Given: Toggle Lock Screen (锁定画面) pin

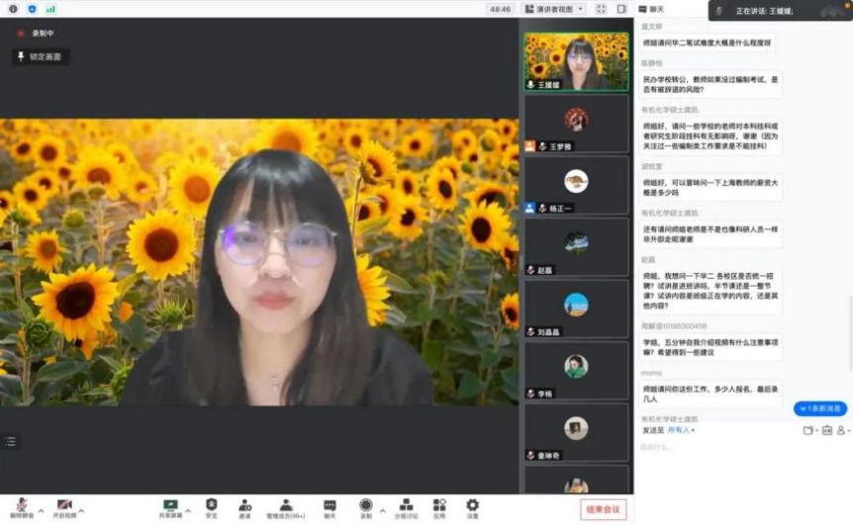Looking at the screenshot, I should point(42,57).
